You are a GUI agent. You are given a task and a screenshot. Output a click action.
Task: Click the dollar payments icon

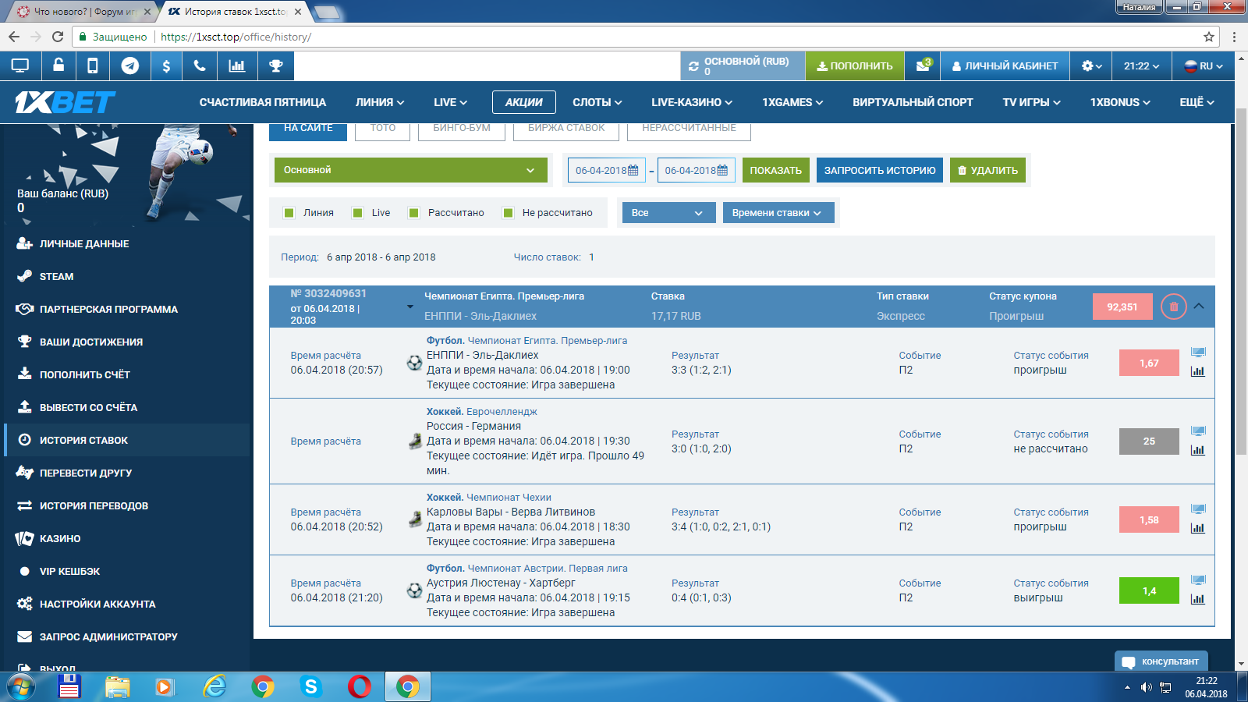[x=166, y=66]
